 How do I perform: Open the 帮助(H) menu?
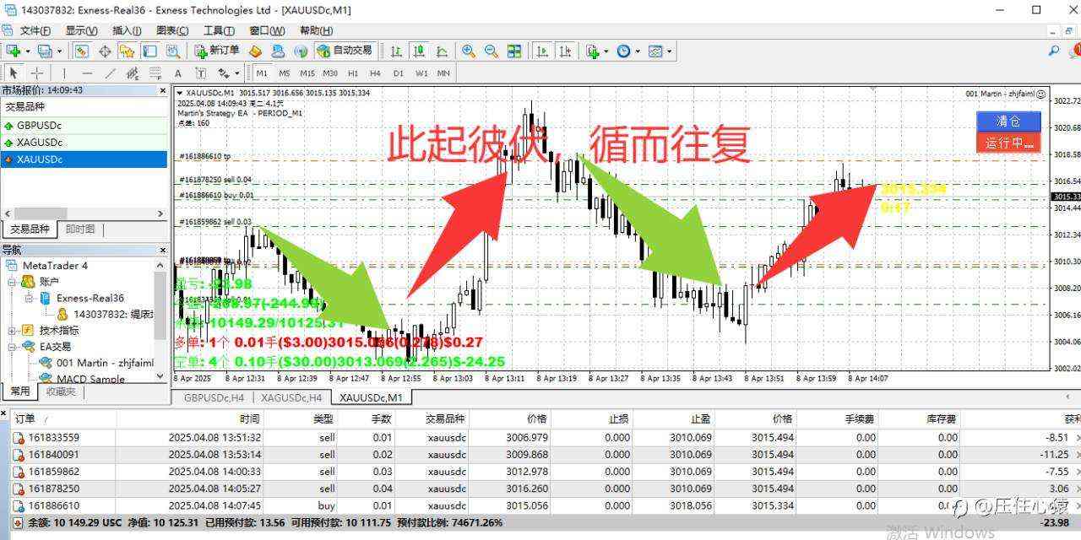[315, 30]
